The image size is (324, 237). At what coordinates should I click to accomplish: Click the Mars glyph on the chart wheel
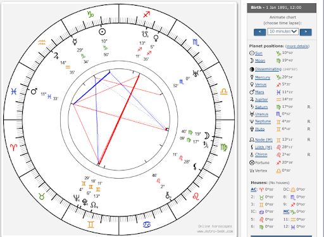pyautogui.click(x=34, y=91)
